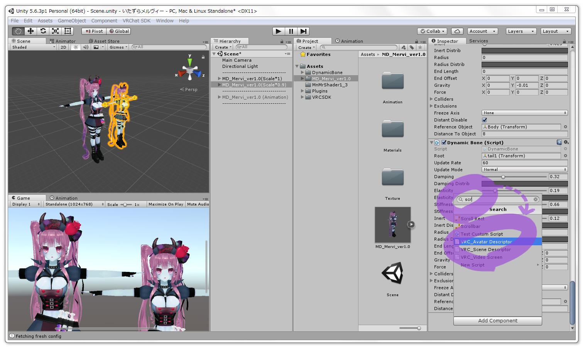The width and height of the screenshot is (585, 349).
Task: Switch to the Animator tab
Action: point(63,41)
